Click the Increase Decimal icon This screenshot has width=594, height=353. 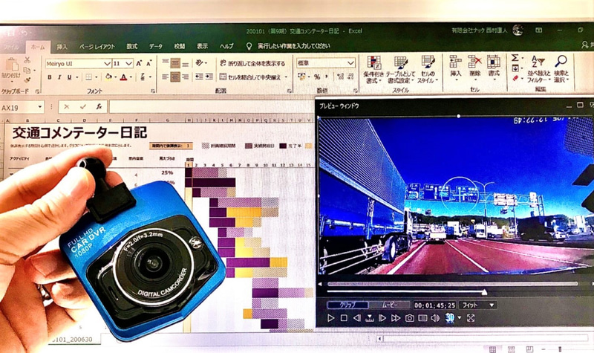click(340, 77)
